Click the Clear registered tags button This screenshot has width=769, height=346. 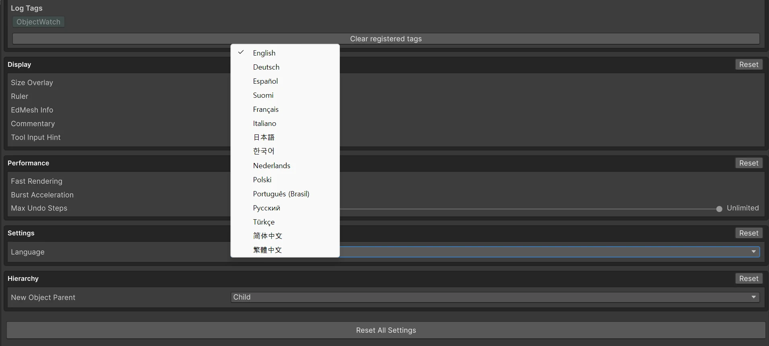coord(386,39)
